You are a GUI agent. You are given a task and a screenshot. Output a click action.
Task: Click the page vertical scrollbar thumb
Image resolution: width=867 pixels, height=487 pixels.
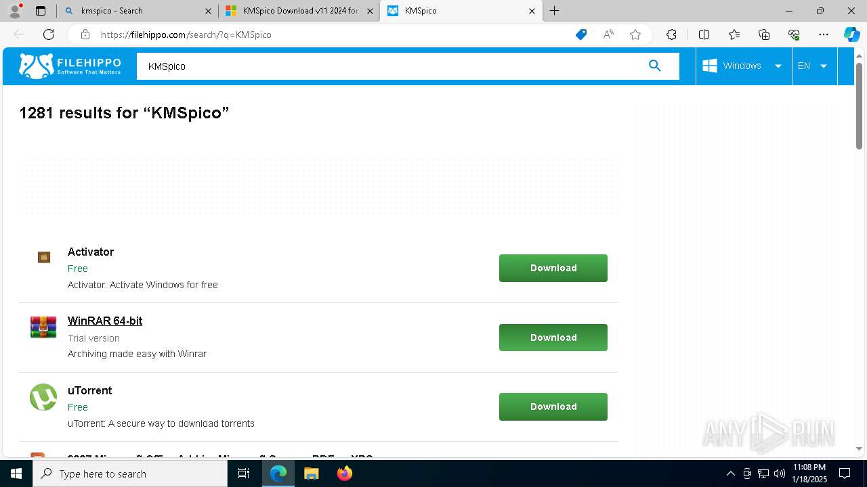[859, 106]
